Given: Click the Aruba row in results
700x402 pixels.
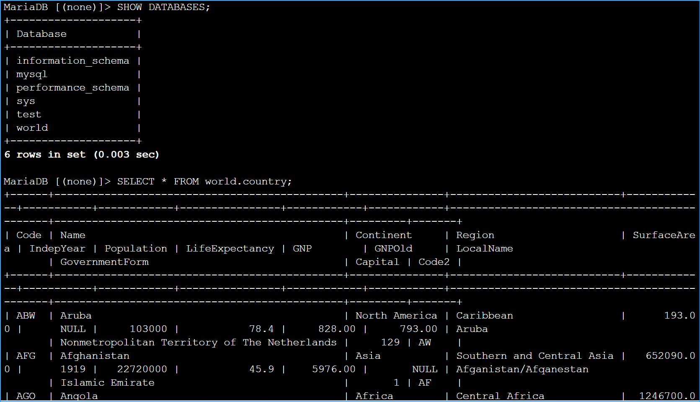Looking at the screenshot, I should click(75, 315).
